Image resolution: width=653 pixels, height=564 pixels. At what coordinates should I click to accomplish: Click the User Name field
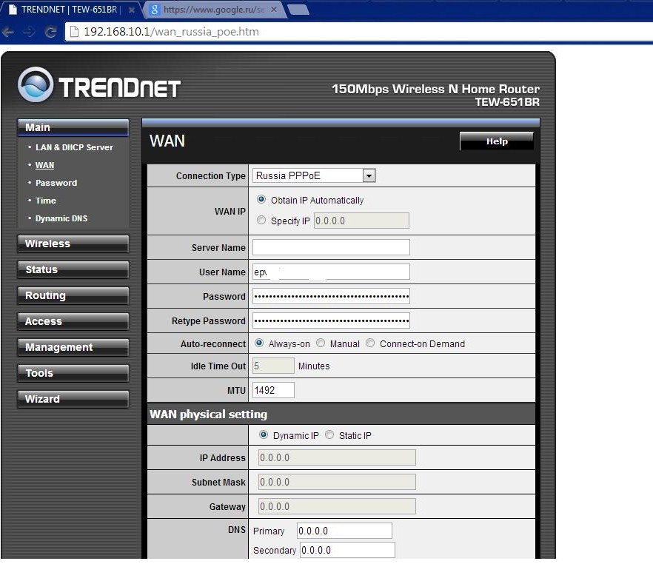[x=331, y=272]
